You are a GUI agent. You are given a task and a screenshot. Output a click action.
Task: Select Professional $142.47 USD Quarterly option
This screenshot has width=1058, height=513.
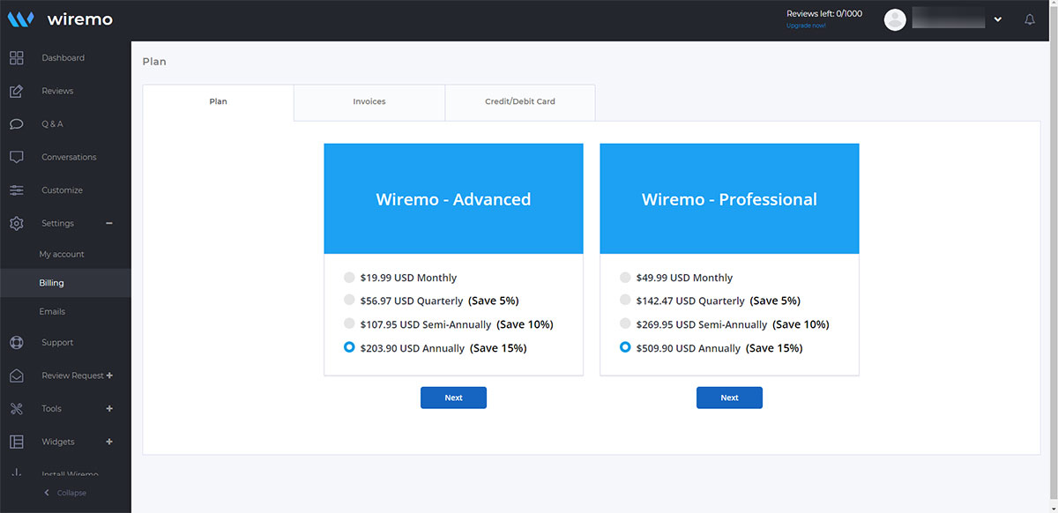coord(625,301)
